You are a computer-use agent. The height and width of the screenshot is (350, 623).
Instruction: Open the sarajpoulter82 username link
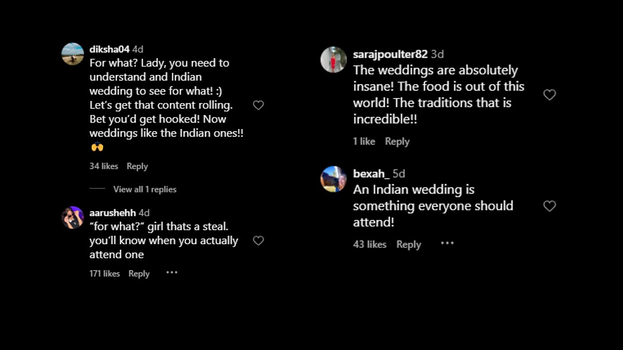[x=390, y=54]
